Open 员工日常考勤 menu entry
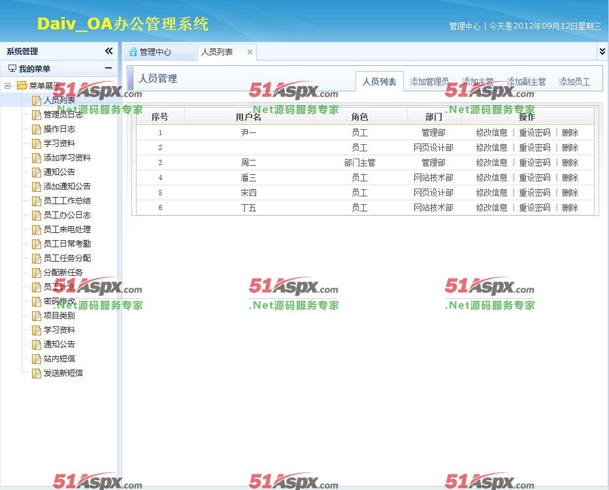The image size is (609, 490). tap(67, 243)
